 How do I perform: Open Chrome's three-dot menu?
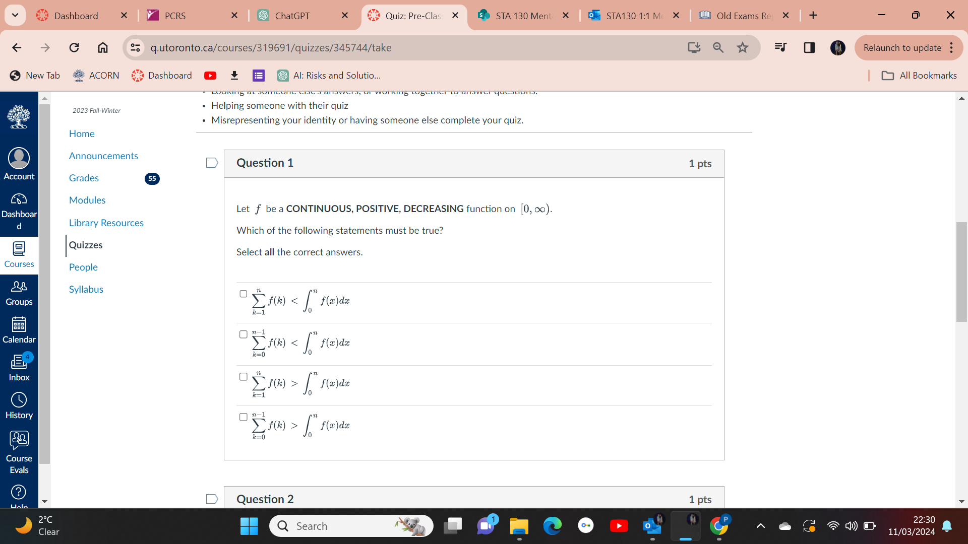pos(952,48)
